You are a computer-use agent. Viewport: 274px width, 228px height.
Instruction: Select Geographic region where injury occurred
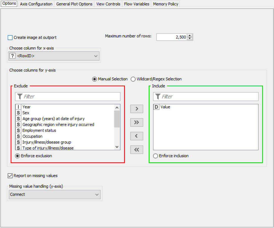click(65, 125)
